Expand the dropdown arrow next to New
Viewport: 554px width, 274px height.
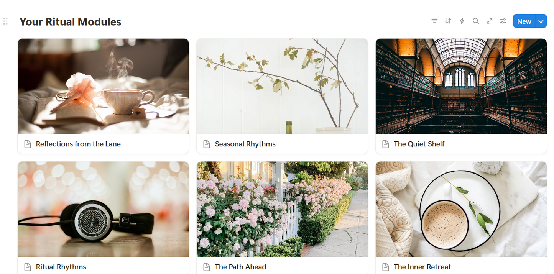(541, 21)
